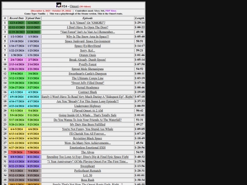
Task: Open 'Pyrefly Forest' episode link
Action: 87,64
